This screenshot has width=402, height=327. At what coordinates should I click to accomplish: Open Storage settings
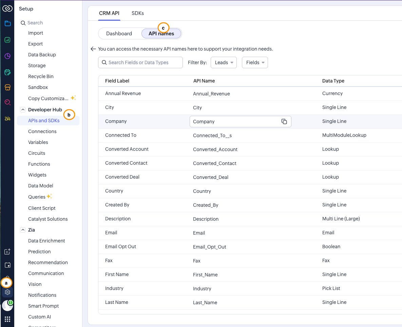pyautogui.click(x=37, y=66)
